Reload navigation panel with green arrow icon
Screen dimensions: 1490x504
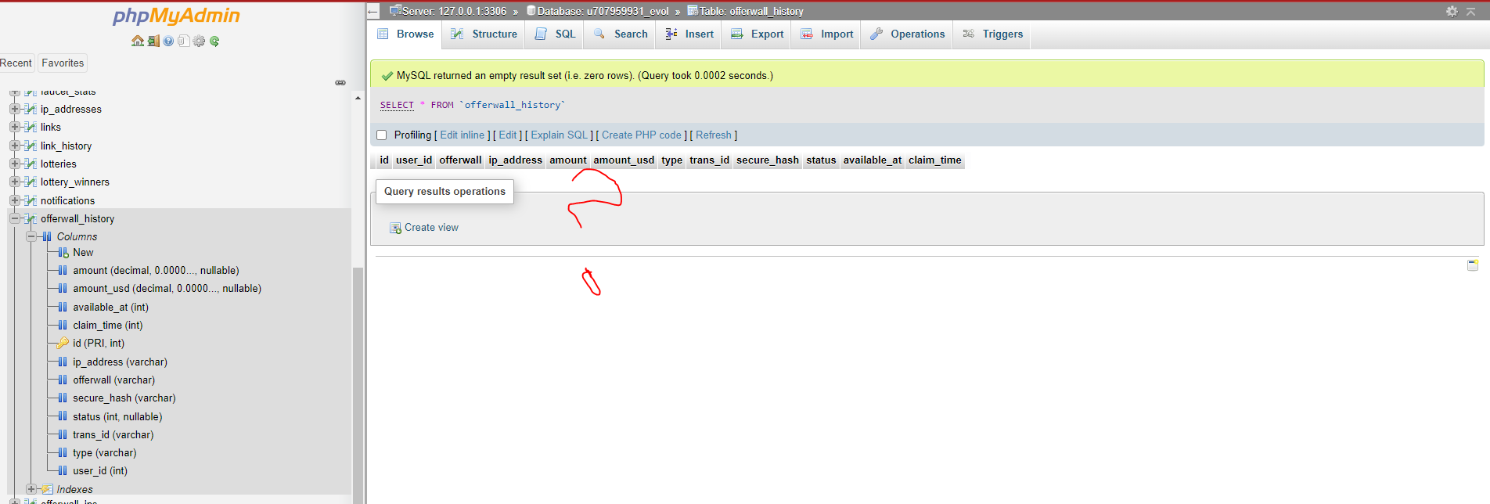214,41
